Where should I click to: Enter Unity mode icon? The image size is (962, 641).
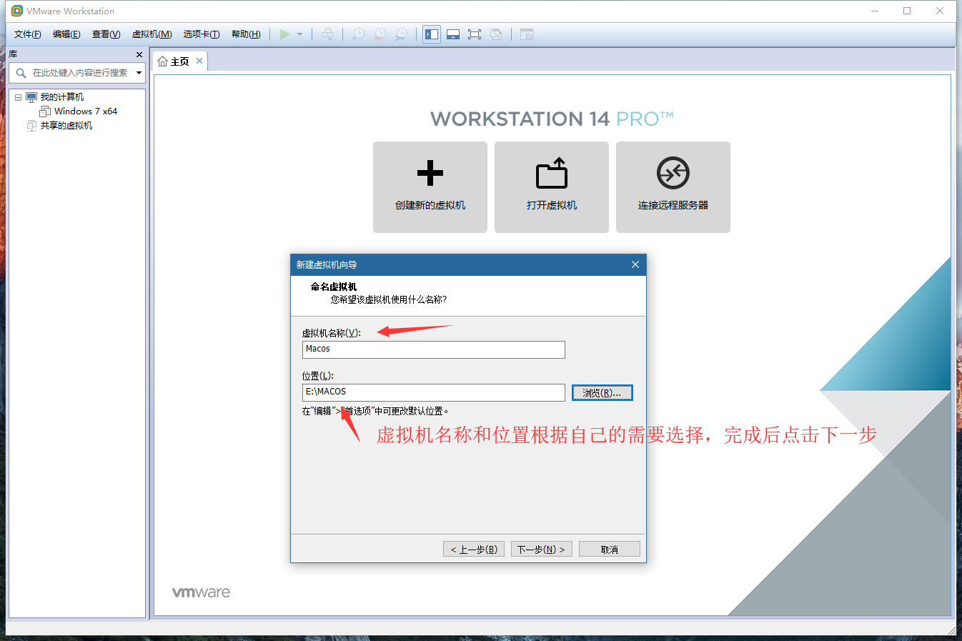click(496, 34)
